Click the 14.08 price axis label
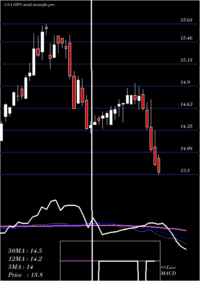 click(186, 149)
